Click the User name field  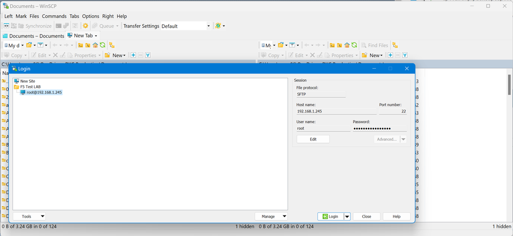coord(323,128)
